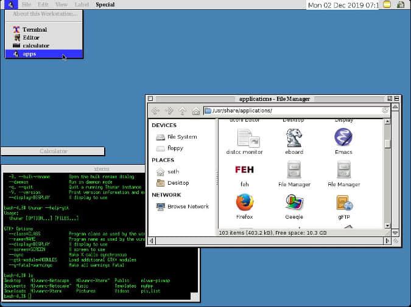Image resolution: width=411 pixels, height=307 pixels.
Task: Click Browse Network in the sidebar
Action: (x=188, y=206)
